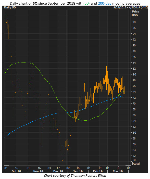Click the 50 price axis label

click(134, 160)
